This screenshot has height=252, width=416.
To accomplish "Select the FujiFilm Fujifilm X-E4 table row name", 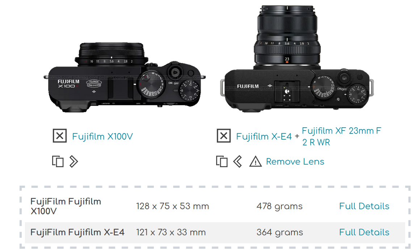I will coord(77,232).
